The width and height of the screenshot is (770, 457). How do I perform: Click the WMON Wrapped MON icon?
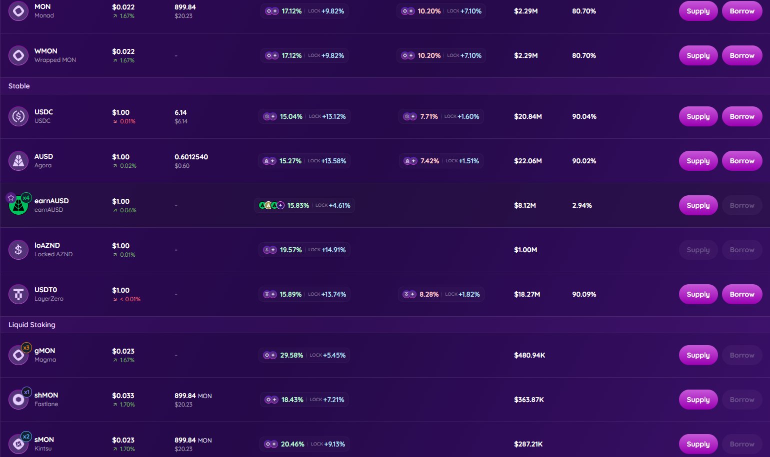[18, 55]
